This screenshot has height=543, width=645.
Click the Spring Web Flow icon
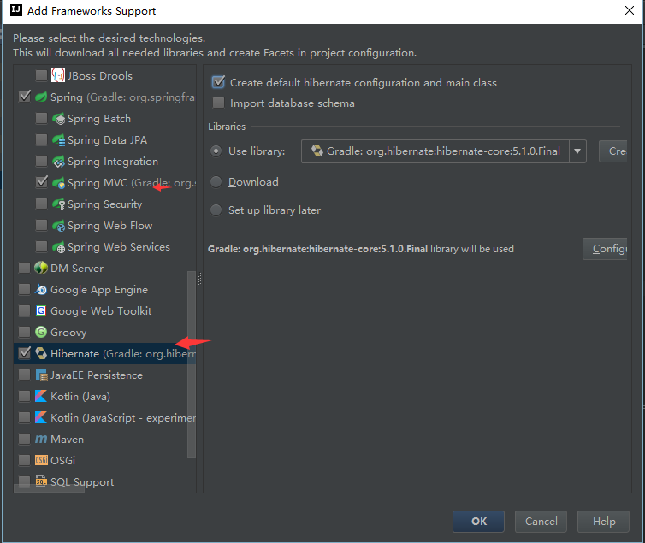point(58,226)
